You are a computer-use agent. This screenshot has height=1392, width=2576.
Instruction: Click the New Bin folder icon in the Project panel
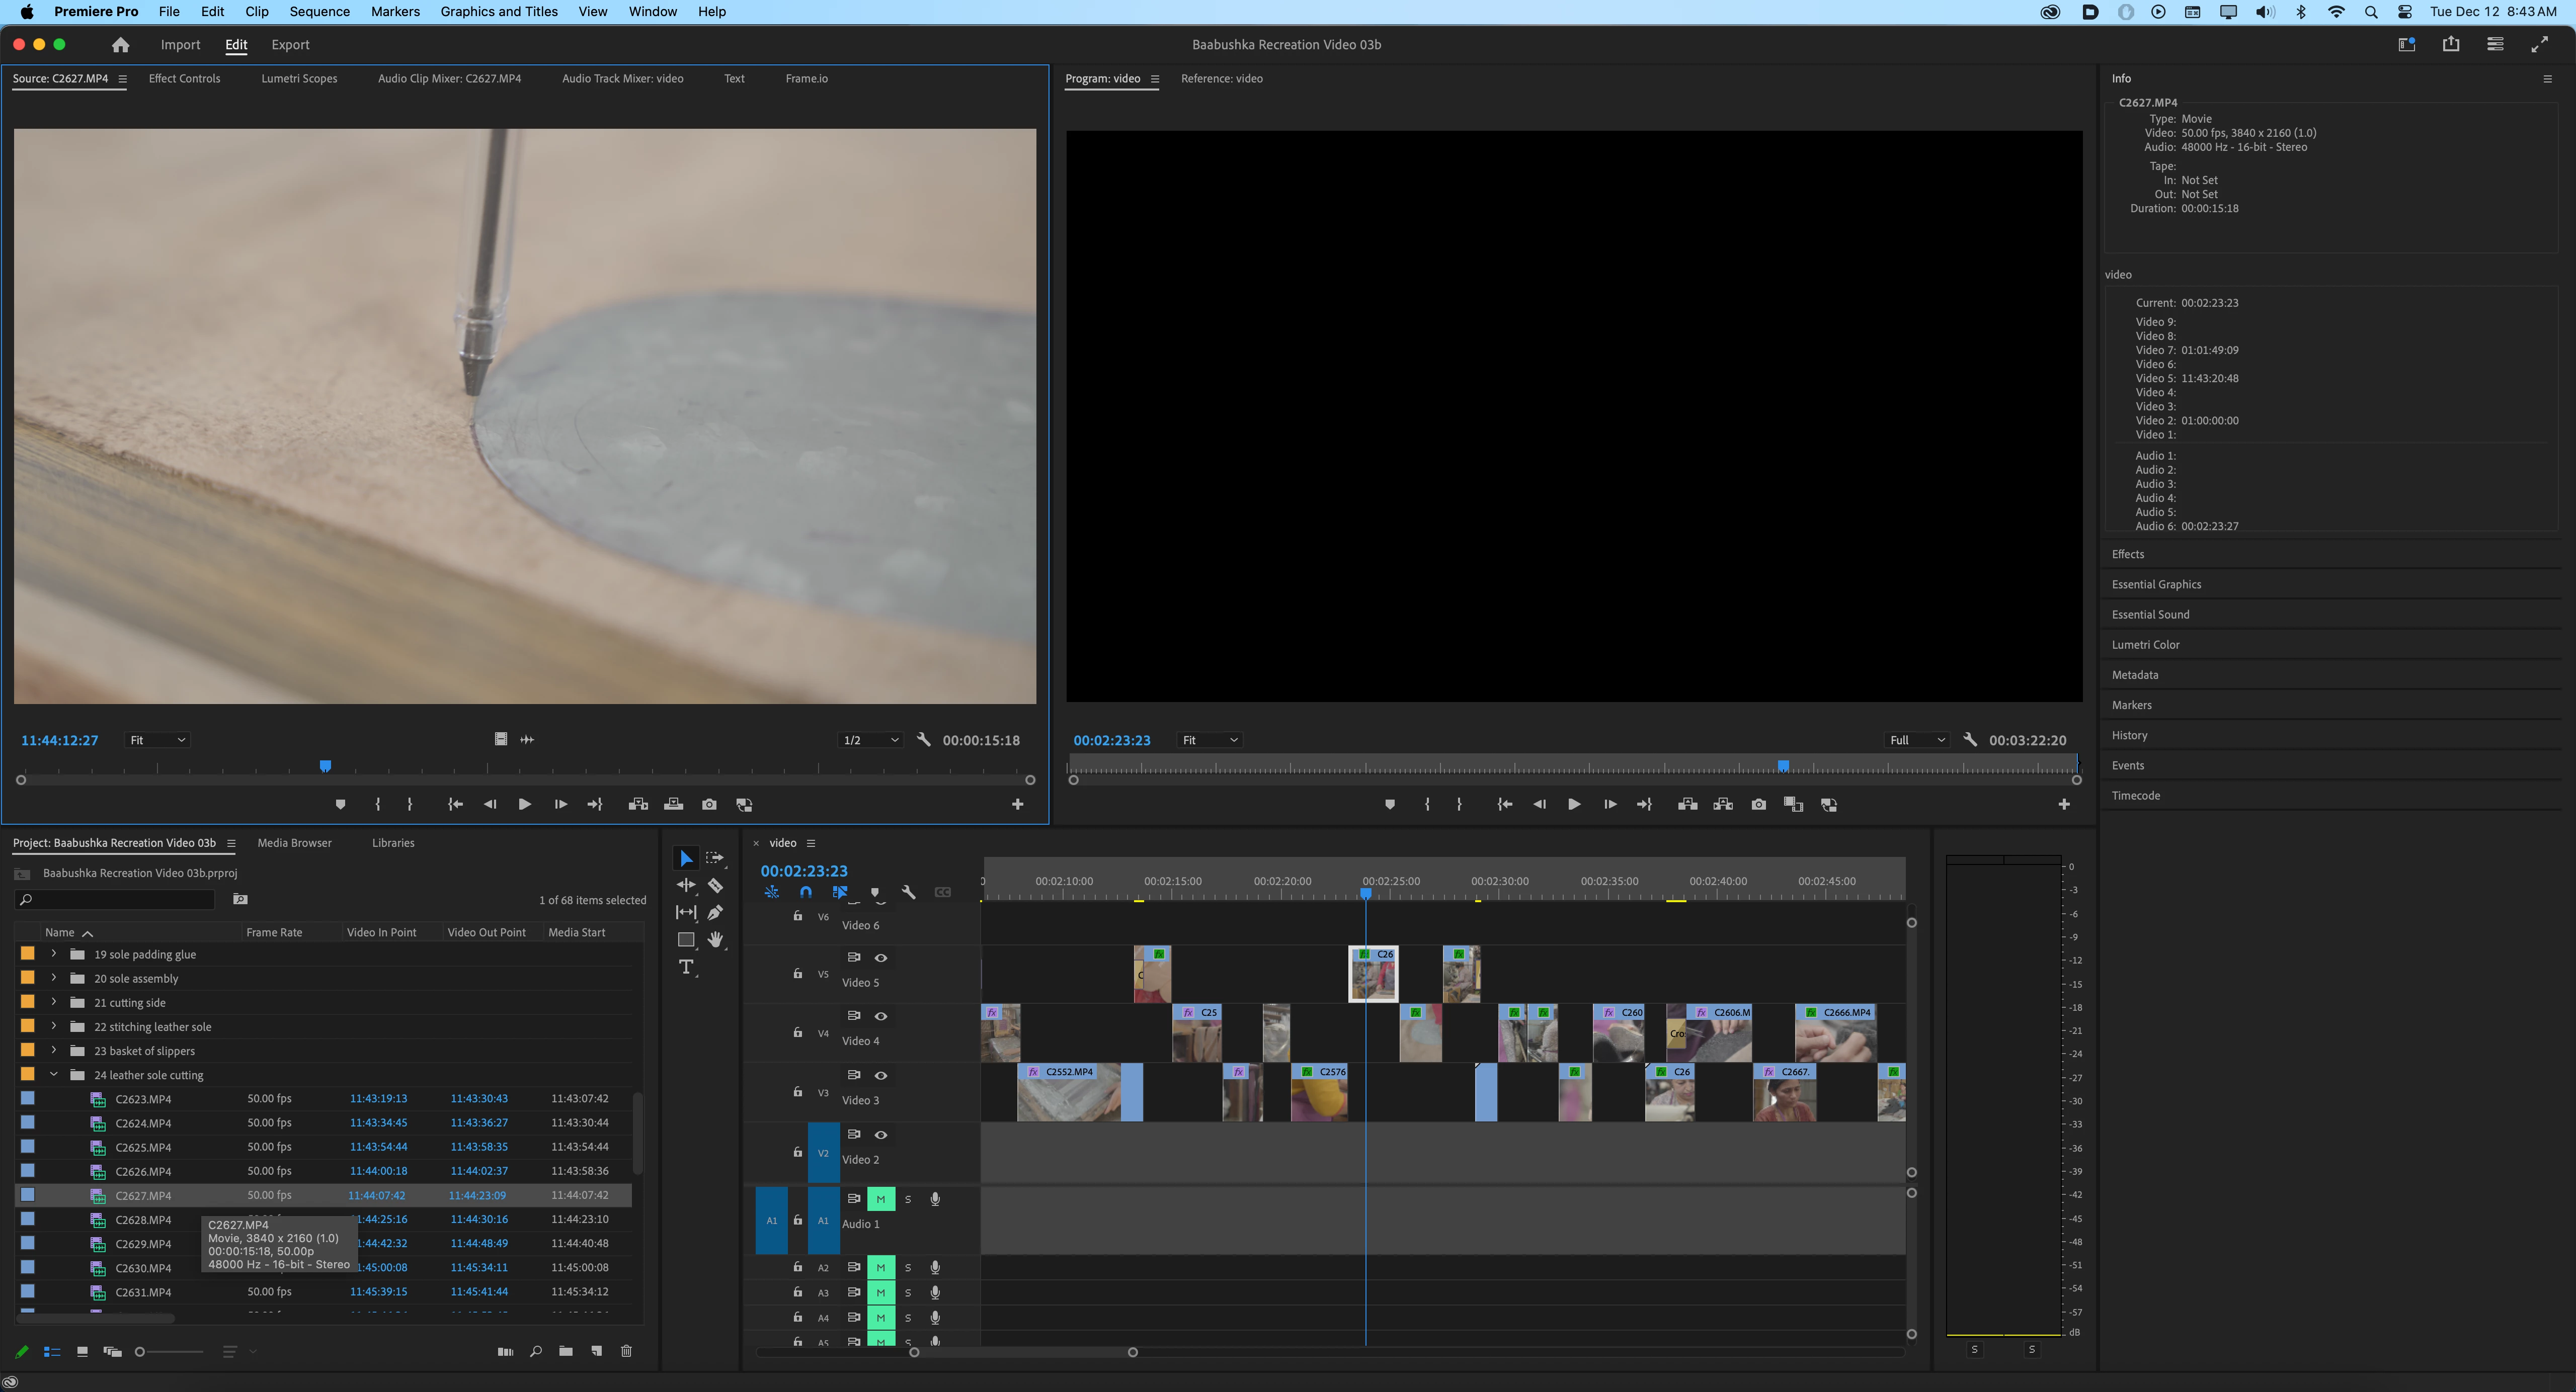coord(566,1351)
